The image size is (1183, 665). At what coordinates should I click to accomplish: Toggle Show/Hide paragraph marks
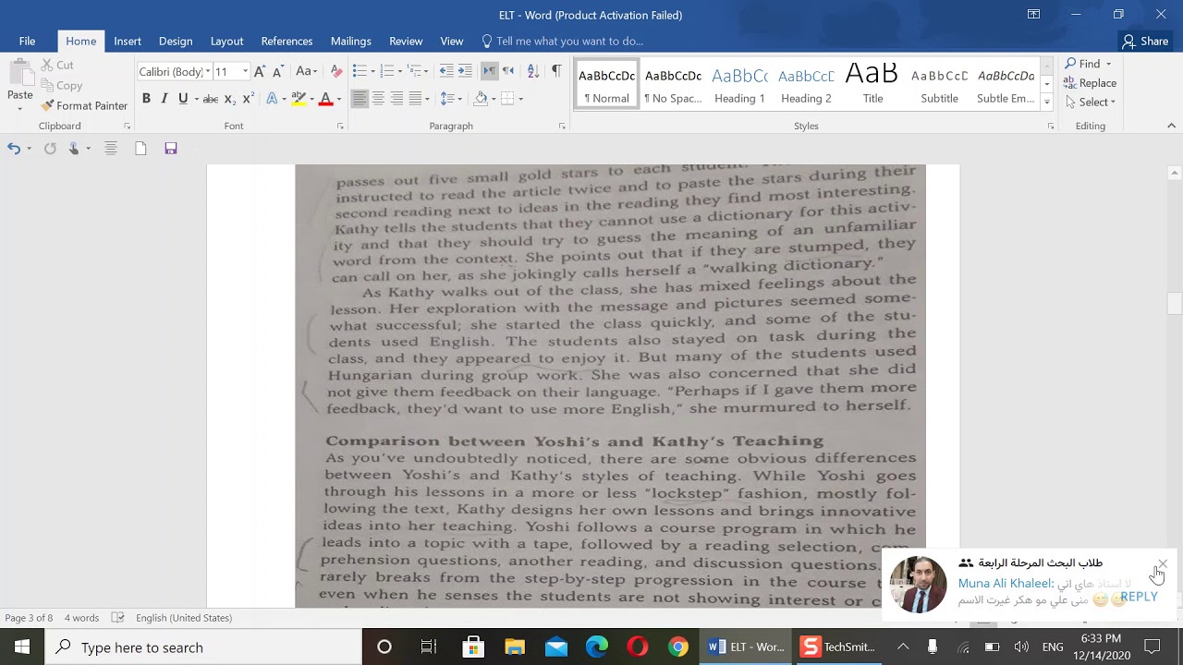pos(556,71)
